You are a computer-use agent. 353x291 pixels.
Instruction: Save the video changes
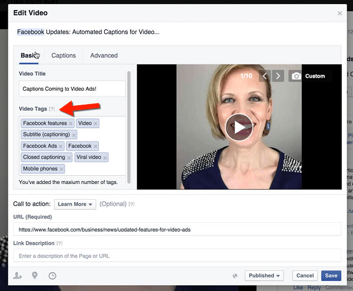click(x=331, y=276)
